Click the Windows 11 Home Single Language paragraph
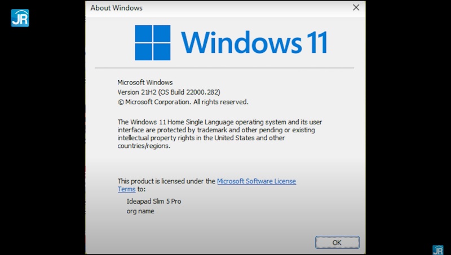Screen dimensions: 451x255 tap(220, 134)
